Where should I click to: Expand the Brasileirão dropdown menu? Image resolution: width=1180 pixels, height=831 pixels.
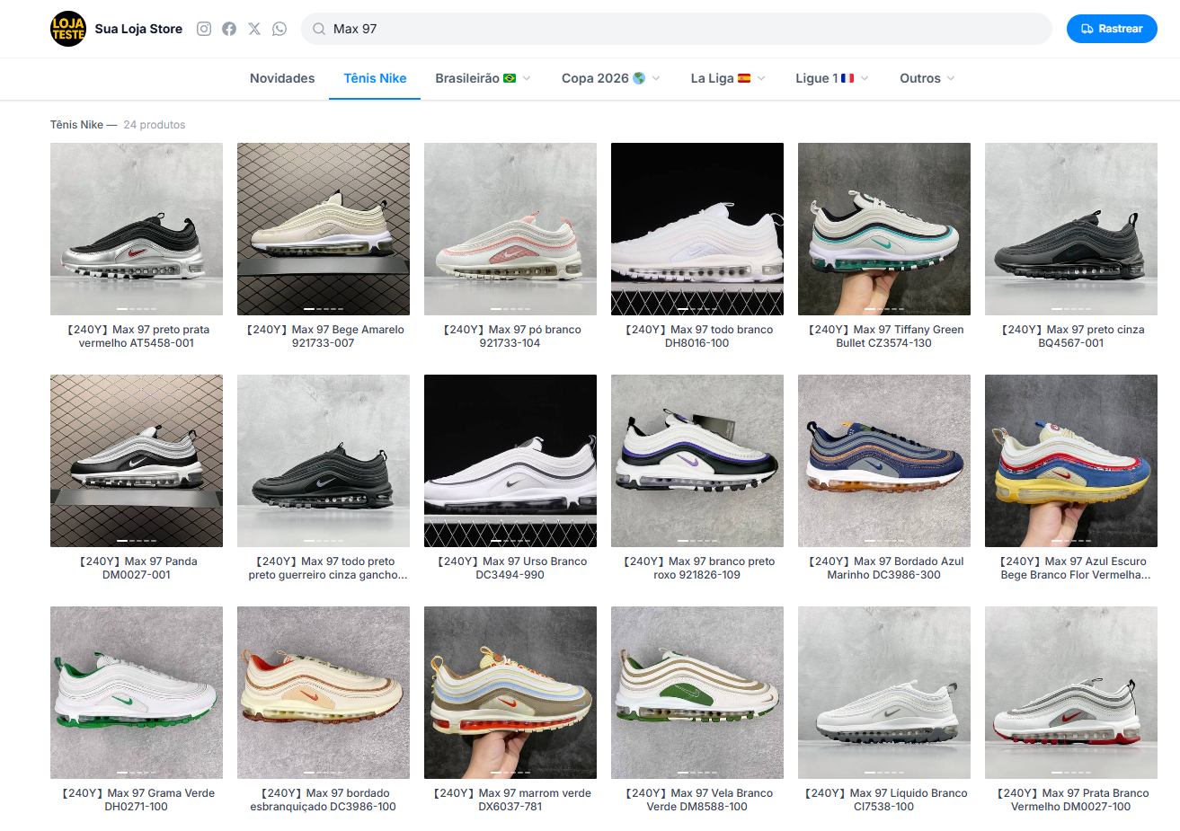[484, 78]
